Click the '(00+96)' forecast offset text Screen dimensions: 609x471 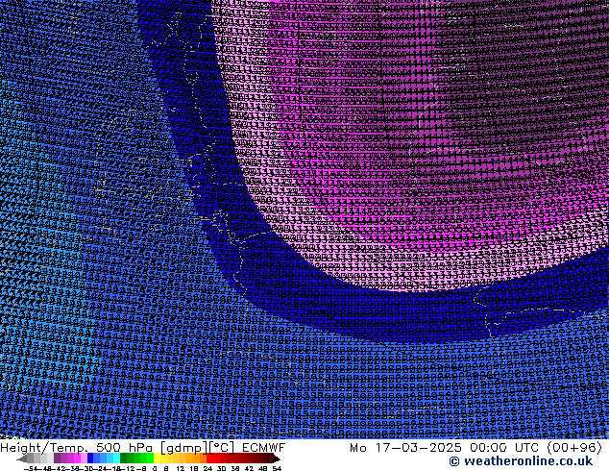pos(574,448)
